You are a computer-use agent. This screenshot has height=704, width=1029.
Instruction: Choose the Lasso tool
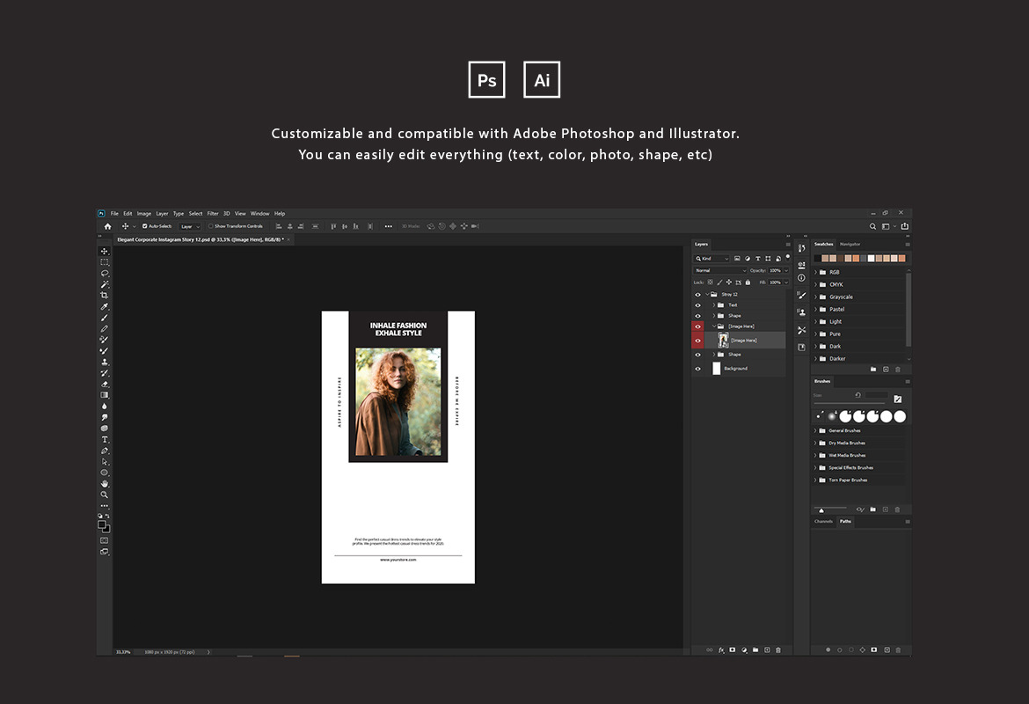[105, 273]
